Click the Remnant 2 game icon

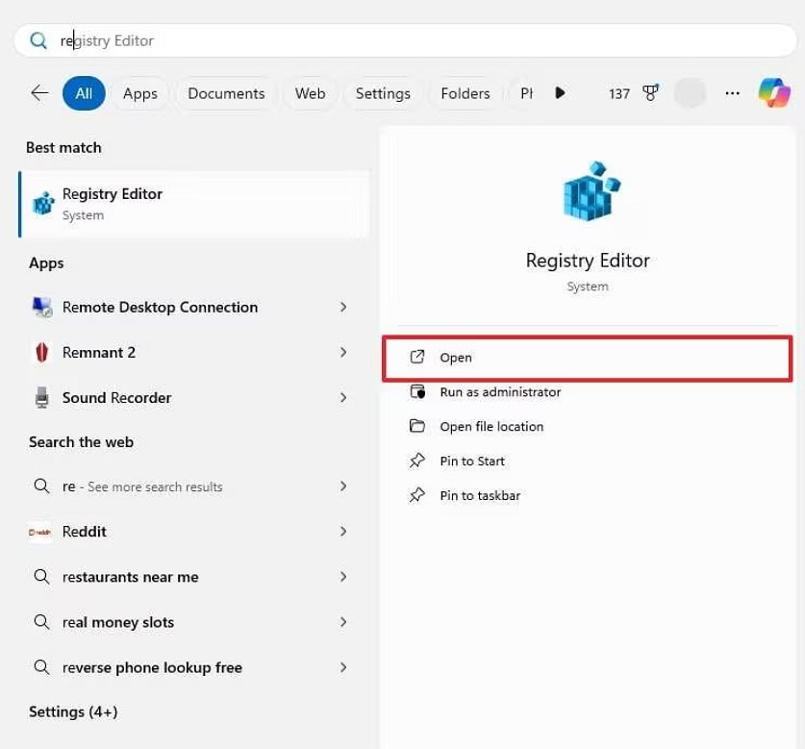coord(42,352)
